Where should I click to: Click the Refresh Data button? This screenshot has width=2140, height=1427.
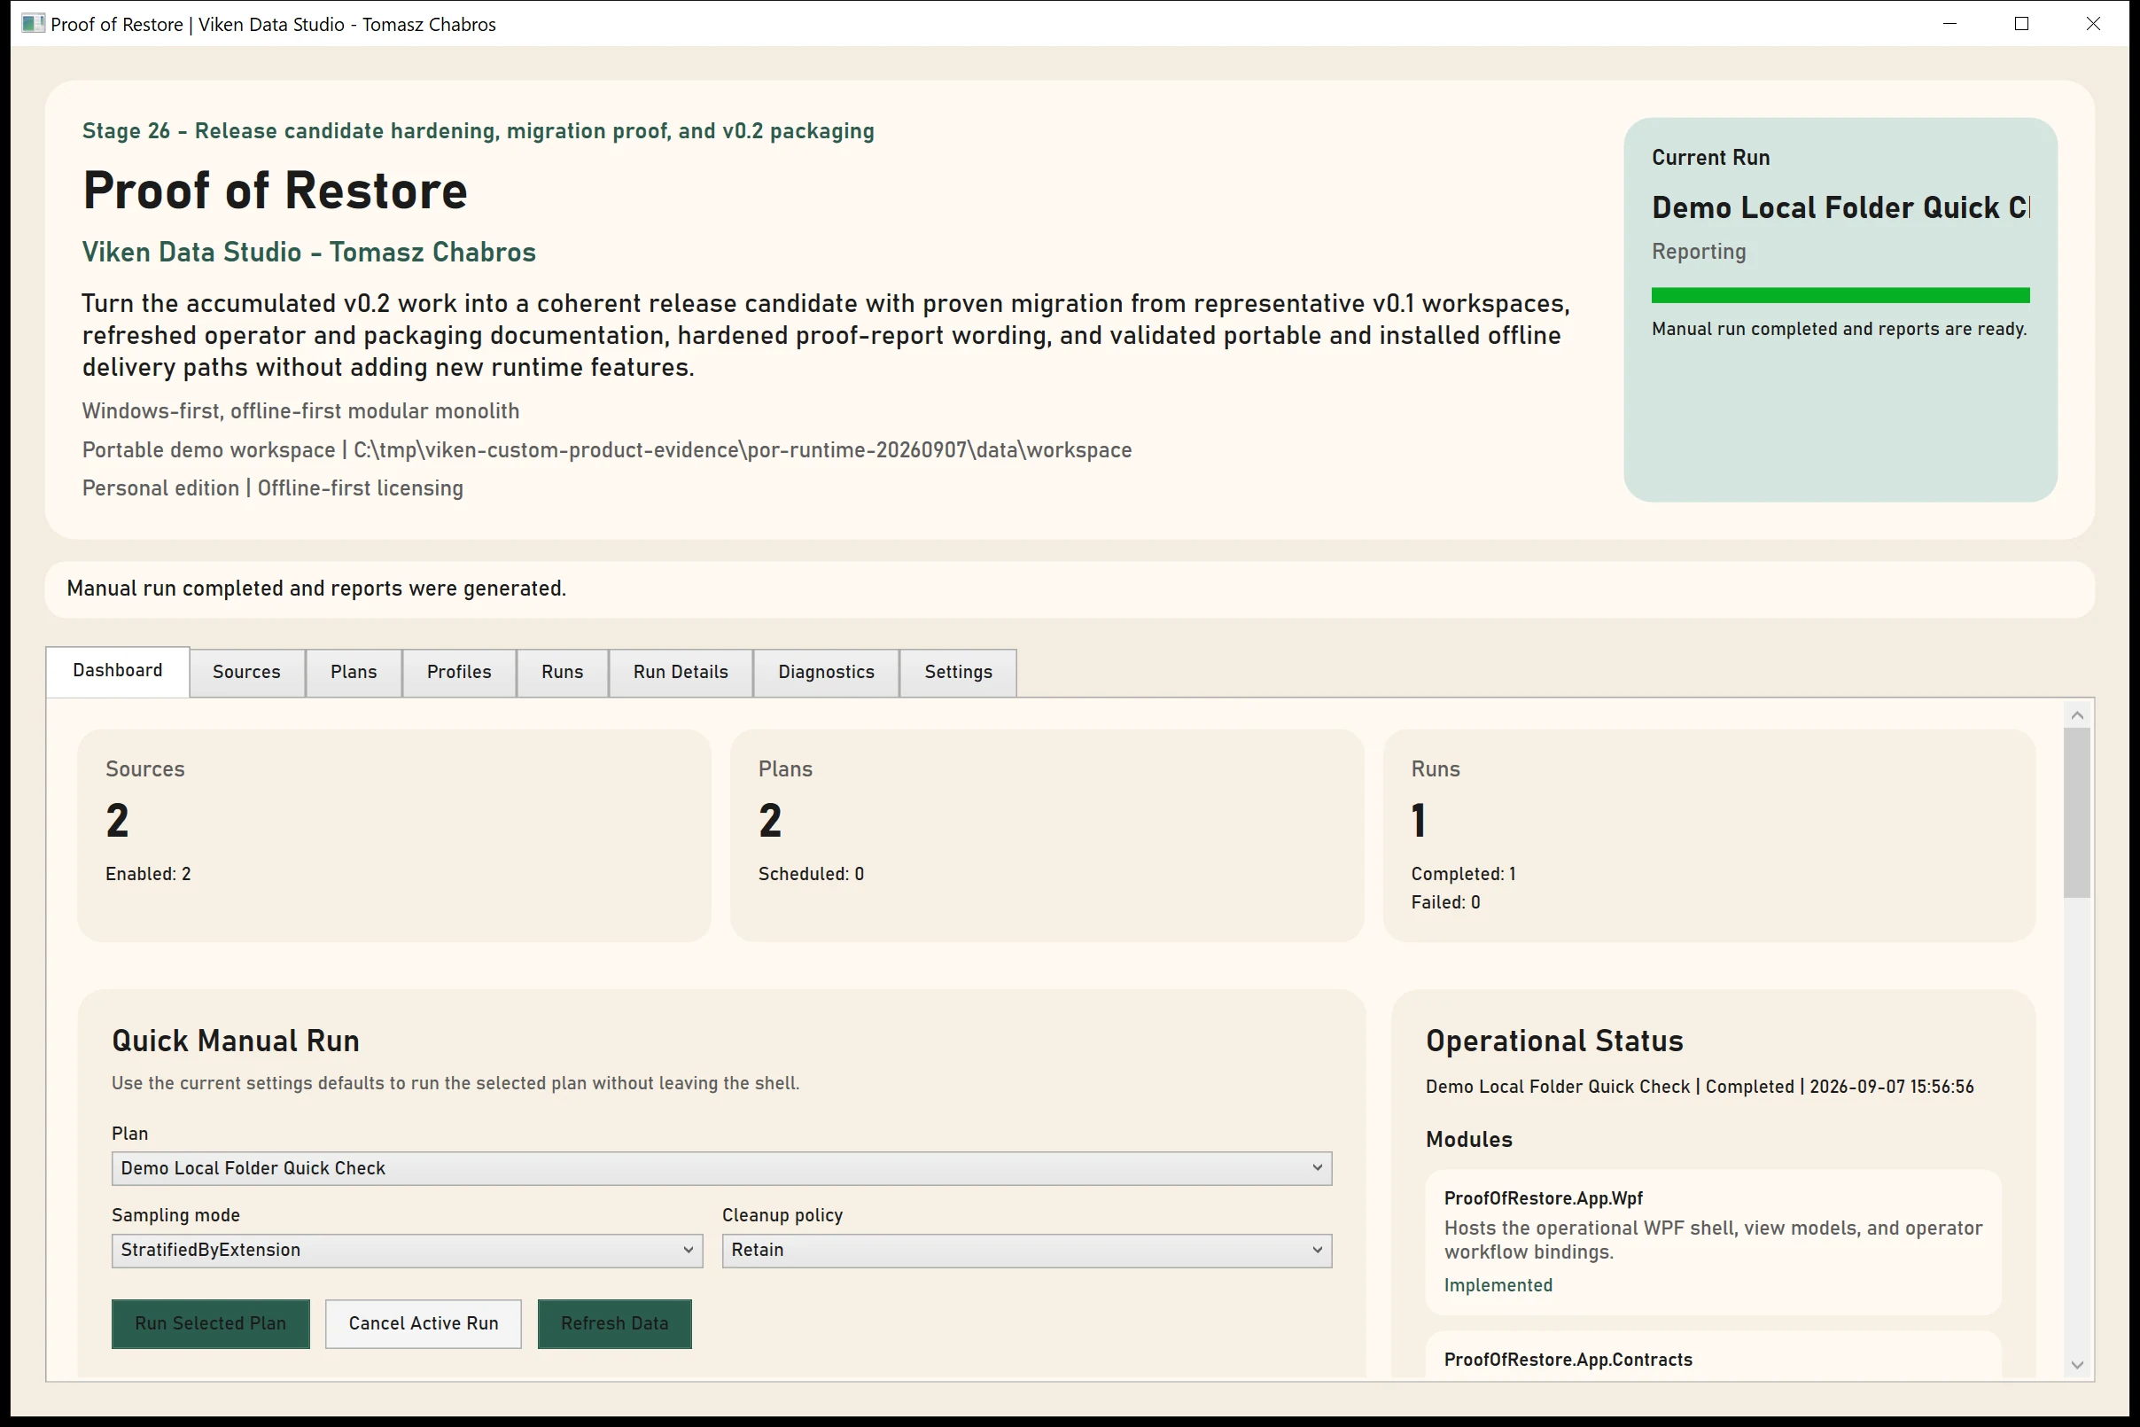coord(614,1324)
